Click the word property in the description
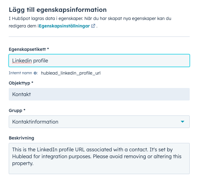This screenshot has height=181, width=200. (23, 164)
